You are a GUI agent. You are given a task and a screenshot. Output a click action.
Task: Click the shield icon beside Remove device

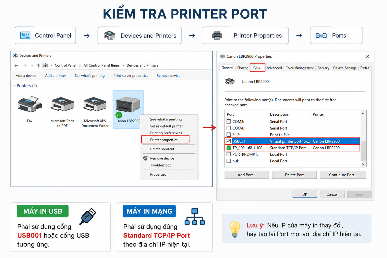(145, 158)
